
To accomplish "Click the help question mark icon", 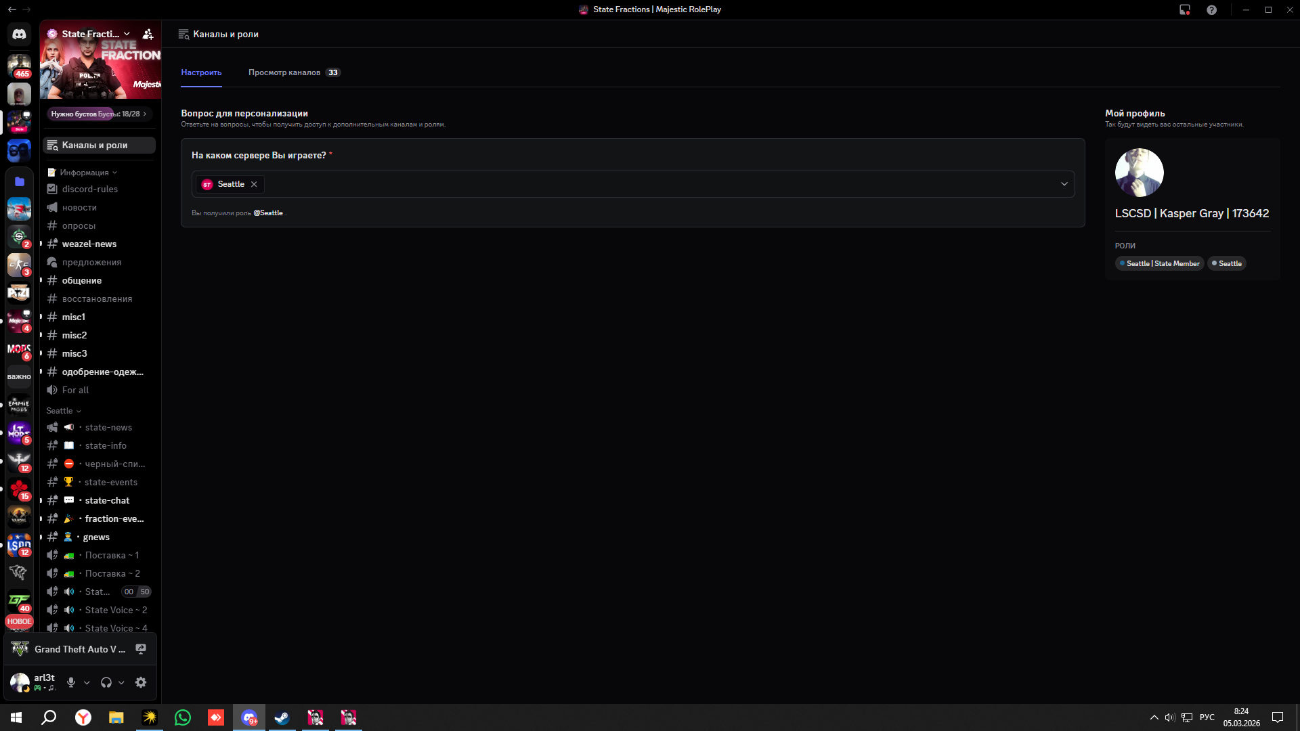I will 1211,9.
